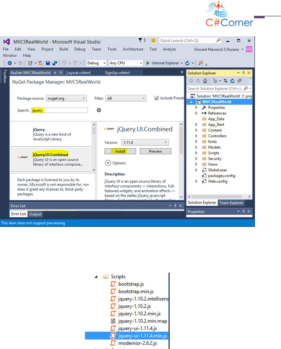
Task: Click the Save All toolbar icon
Action: pyautogui.click(x=55, y=63)
